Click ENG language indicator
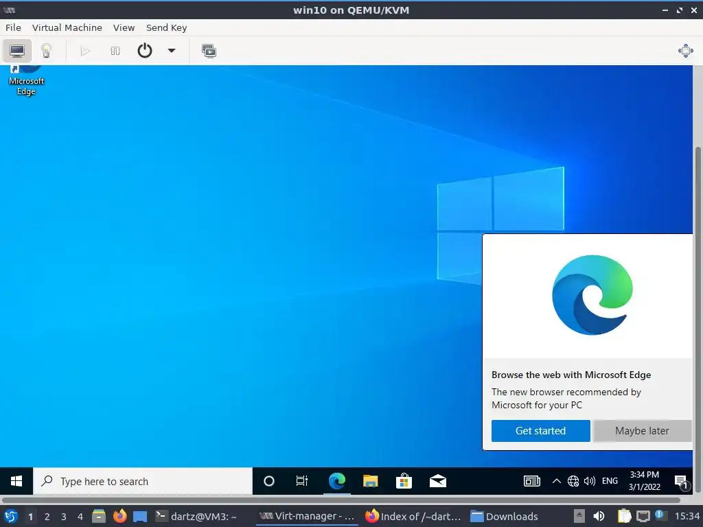The image size is (703, 527). click(610, 481)
